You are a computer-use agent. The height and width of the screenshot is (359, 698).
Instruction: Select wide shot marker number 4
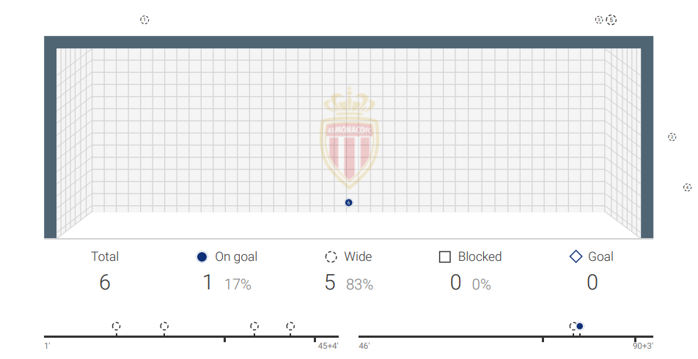[687, 188]
